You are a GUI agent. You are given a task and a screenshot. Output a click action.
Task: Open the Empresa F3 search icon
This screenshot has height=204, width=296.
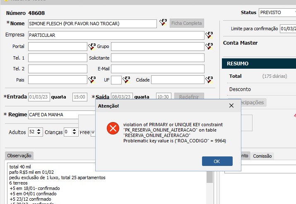[x=209, y=35]
